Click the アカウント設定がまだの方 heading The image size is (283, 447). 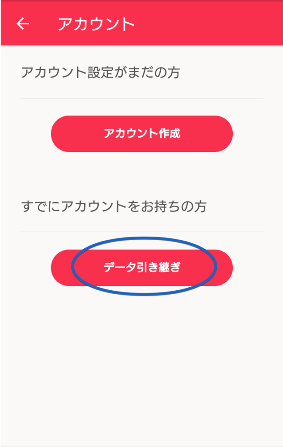click(x=100, y=72)
